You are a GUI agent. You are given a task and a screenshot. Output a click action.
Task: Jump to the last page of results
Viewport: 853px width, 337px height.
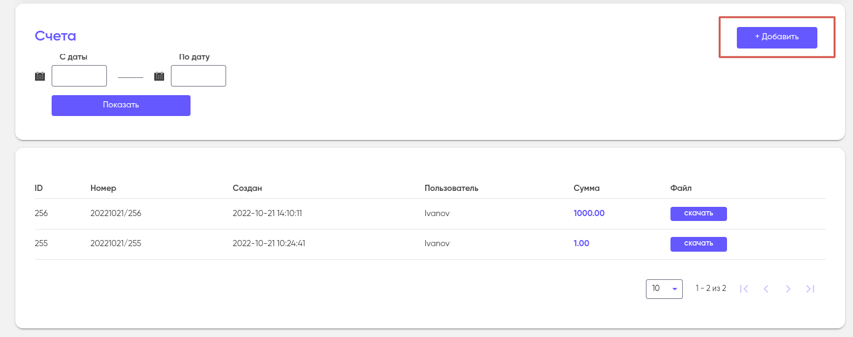[810, 289]
